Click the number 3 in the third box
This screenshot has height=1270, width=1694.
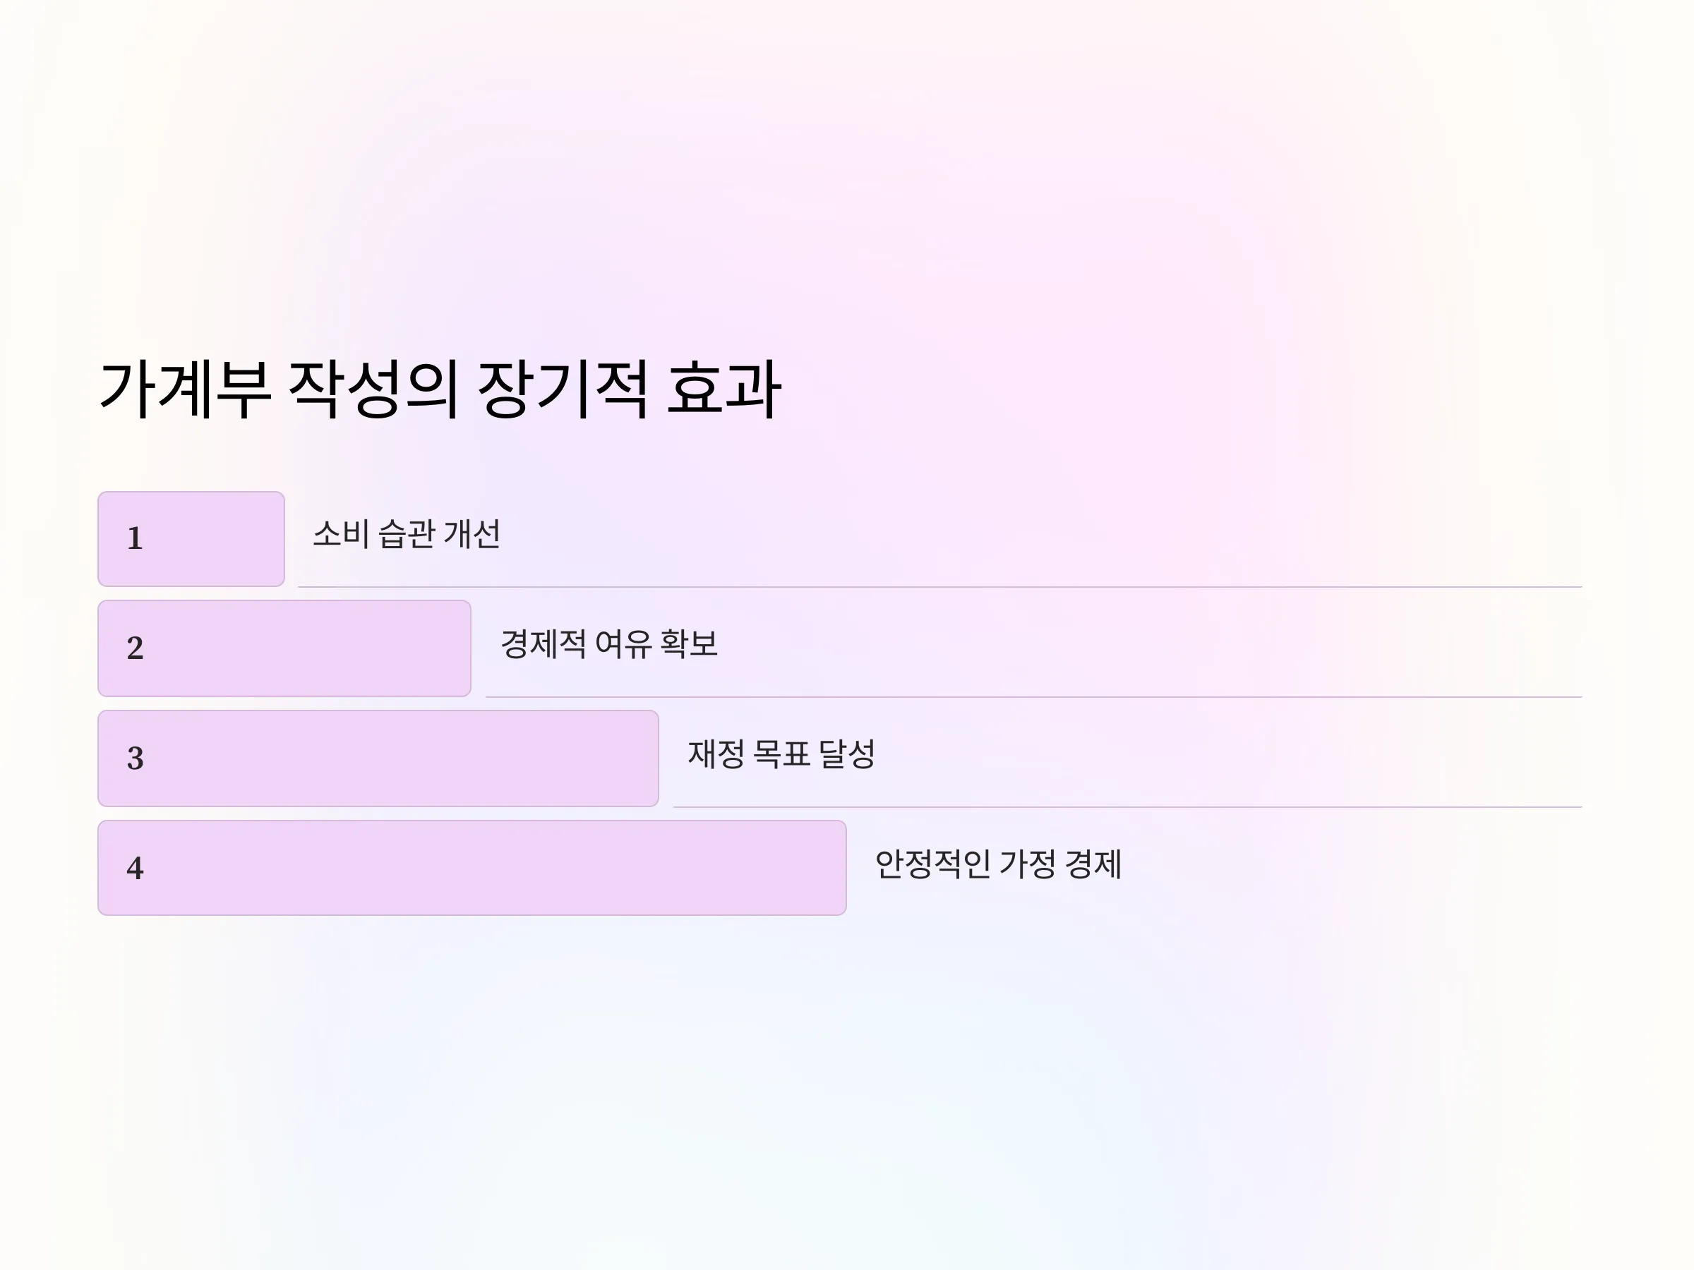135,758
